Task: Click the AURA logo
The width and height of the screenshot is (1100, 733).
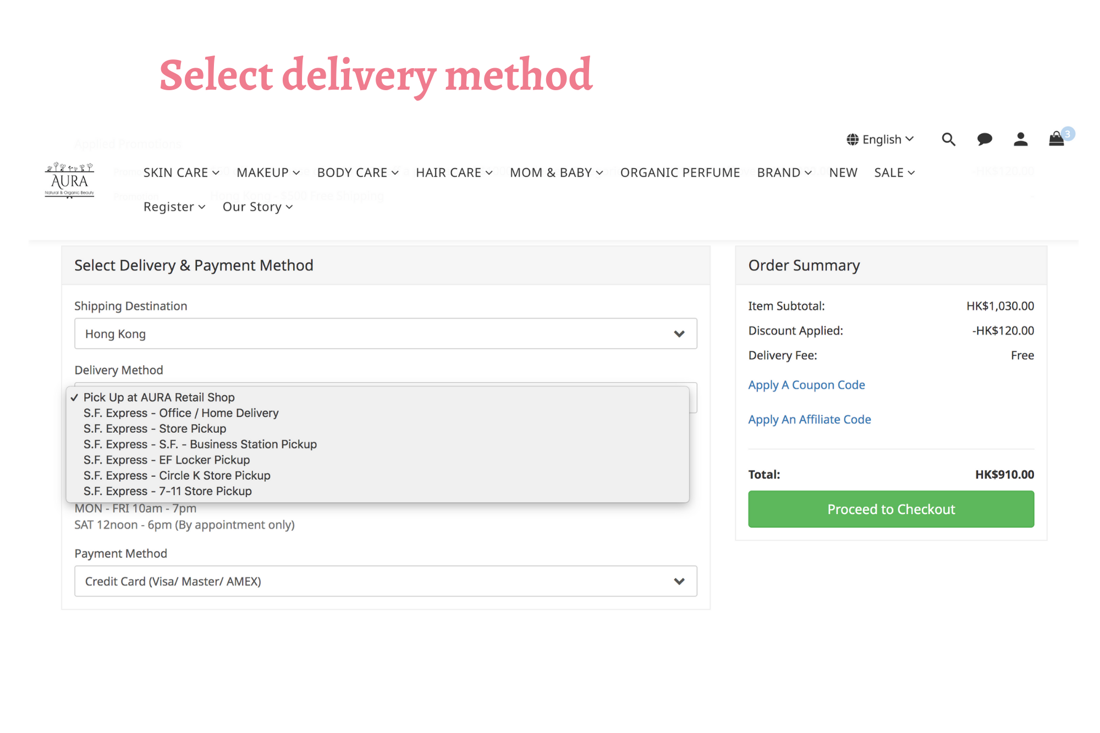Action: pos(69,180)
